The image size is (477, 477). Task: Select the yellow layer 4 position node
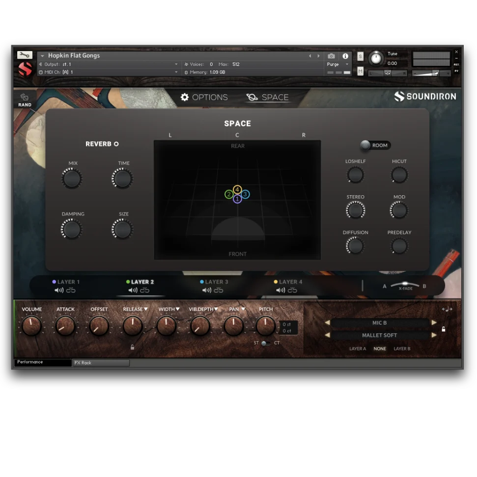(x=237, y=189)
